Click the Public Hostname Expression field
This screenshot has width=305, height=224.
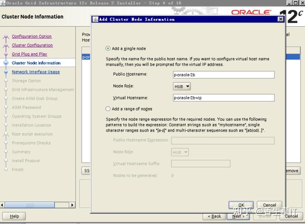(x=223, y=141)
